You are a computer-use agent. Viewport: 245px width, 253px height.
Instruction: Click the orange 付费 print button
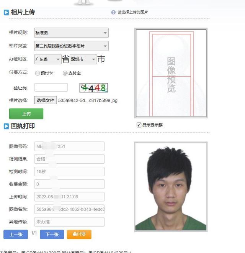[79, 234]
